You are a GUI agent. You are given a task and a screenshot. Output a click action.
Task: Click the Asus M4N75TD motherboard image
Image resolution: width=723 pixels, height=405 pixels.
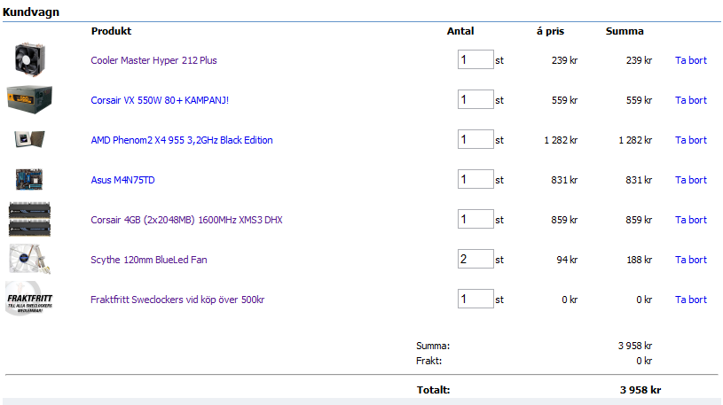29,179
